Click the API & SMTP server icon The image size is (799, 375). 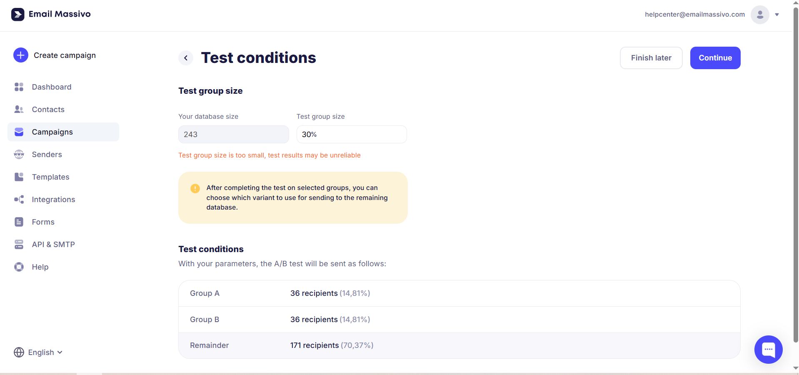point(19,244)
